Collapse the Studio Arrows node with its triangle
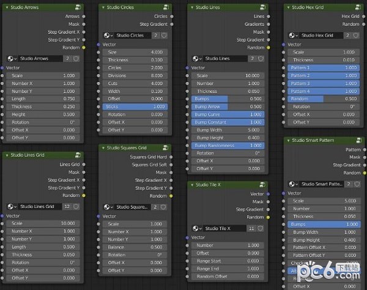 point(7,7)
